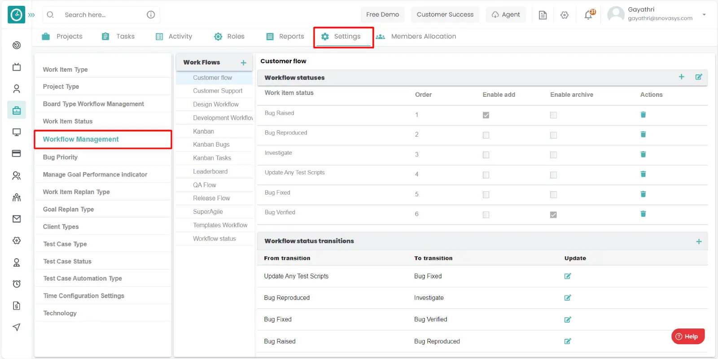Edit transition from Bug Fixed to Bug Verified

pos(568,320)
